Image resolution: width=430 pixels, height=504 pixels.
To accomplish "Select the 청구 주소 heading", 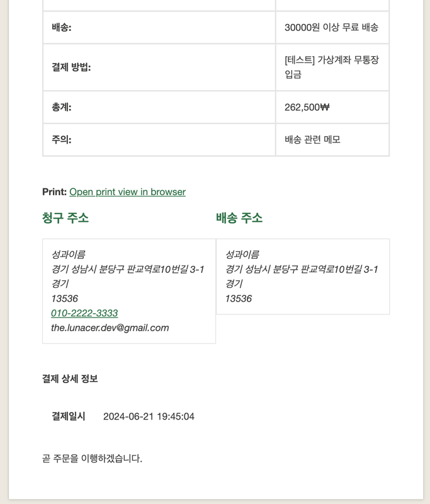I will pyautogui.click(x=65, y=218).
